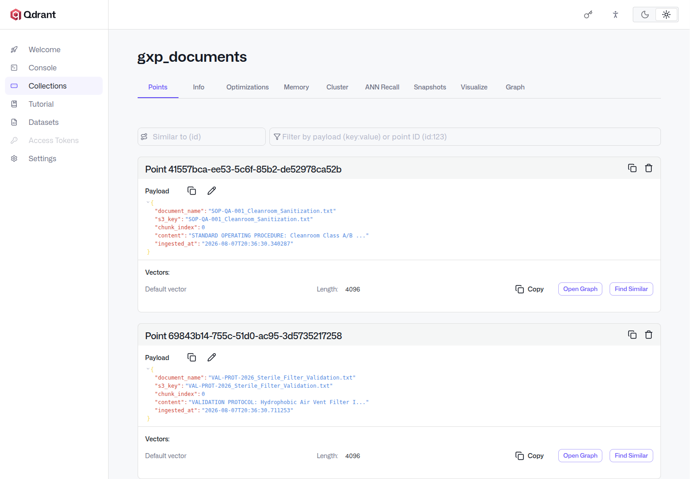Edit payload of point 41557bca
The height and width of the screenshot is (479, 690).
[212, 191]
